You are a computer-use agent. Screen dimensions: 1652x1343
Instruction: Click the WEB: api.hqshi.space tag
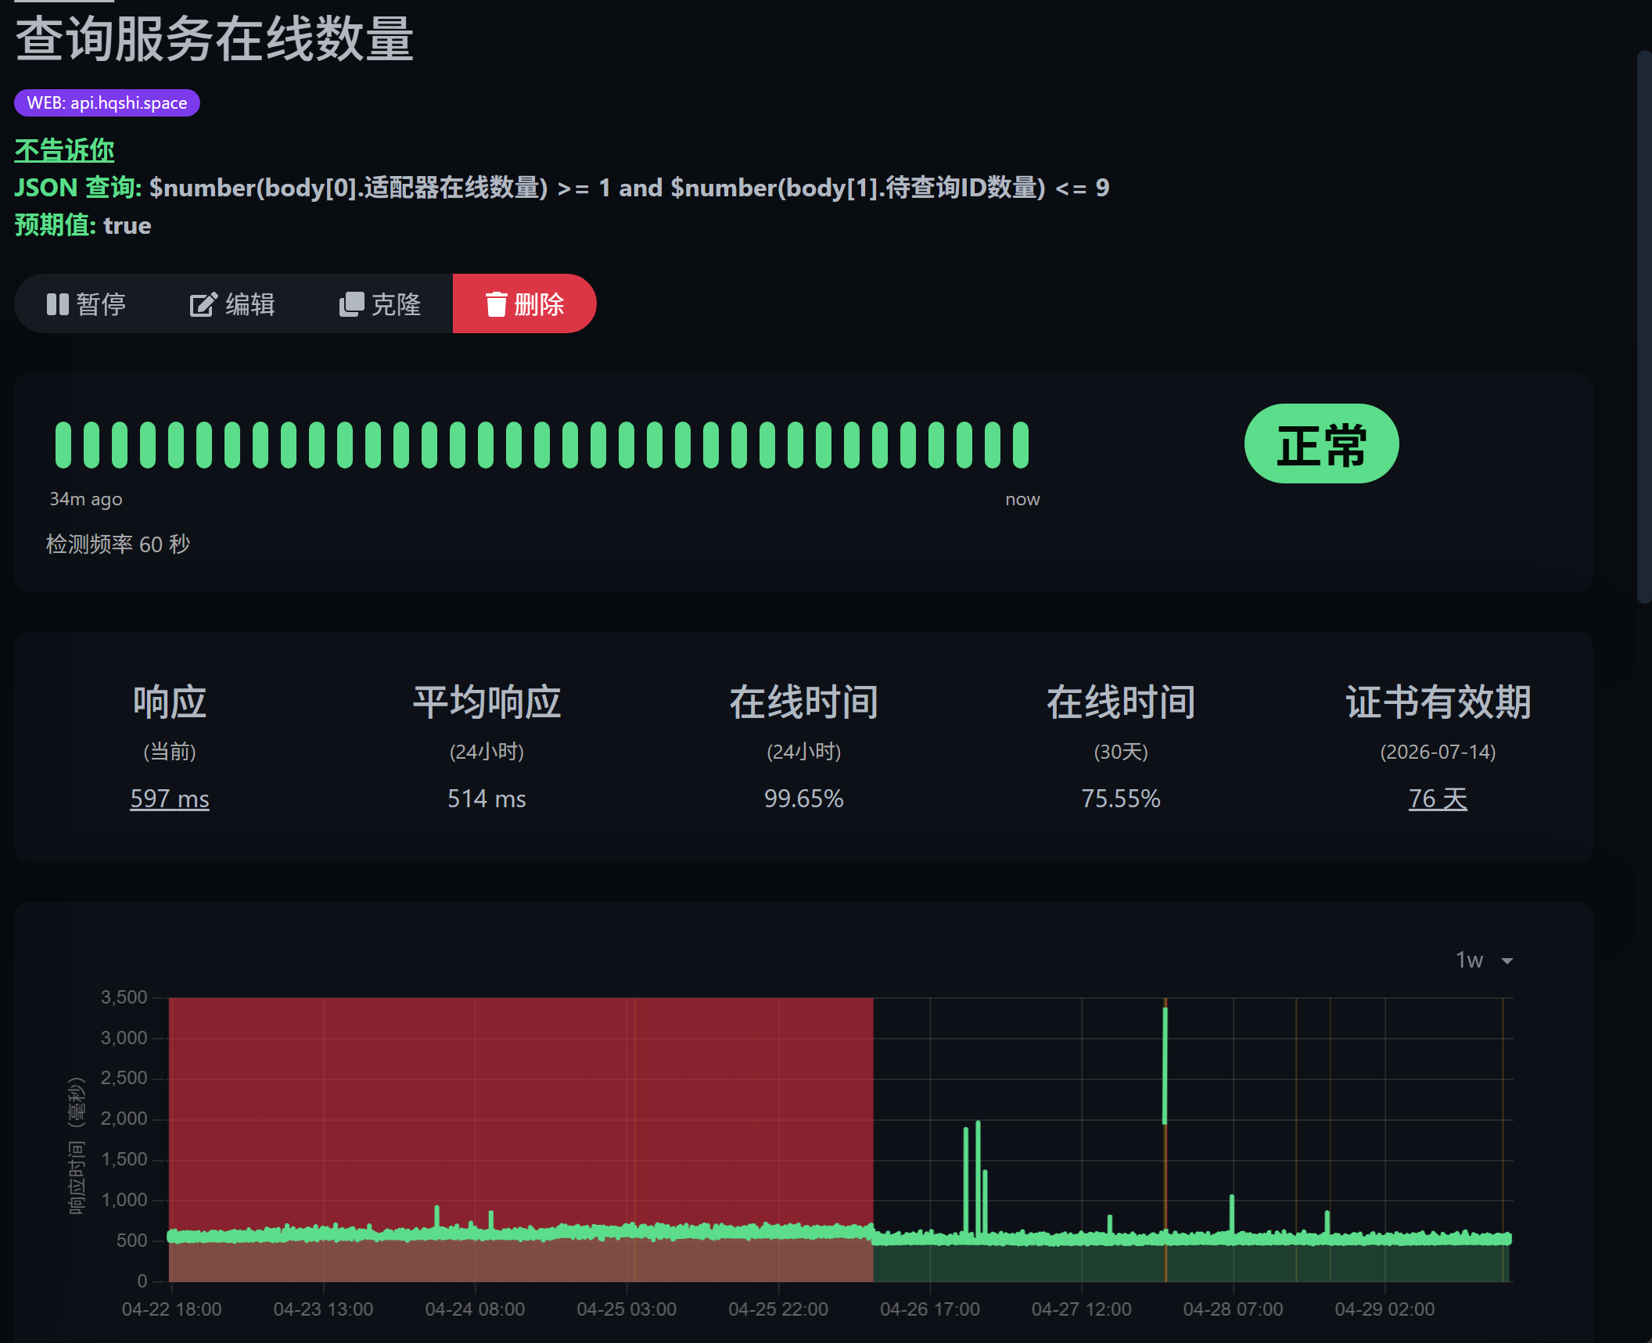click(x=107, y=103)
